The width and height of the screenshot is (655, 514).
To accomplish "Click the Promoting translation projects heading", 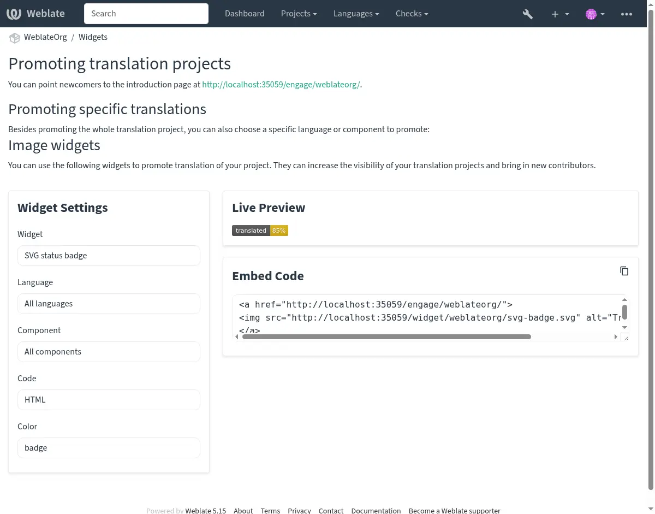I will pyautogui.click(x=120, y=64).
